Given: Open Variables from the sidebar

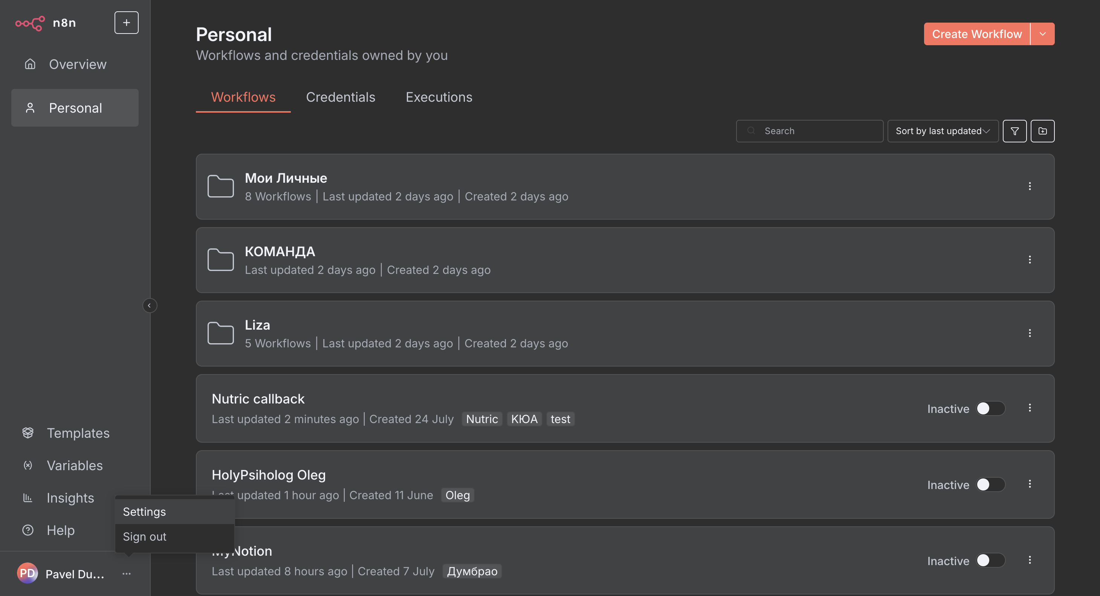Looking at the screenshot, I should (74, 465).
